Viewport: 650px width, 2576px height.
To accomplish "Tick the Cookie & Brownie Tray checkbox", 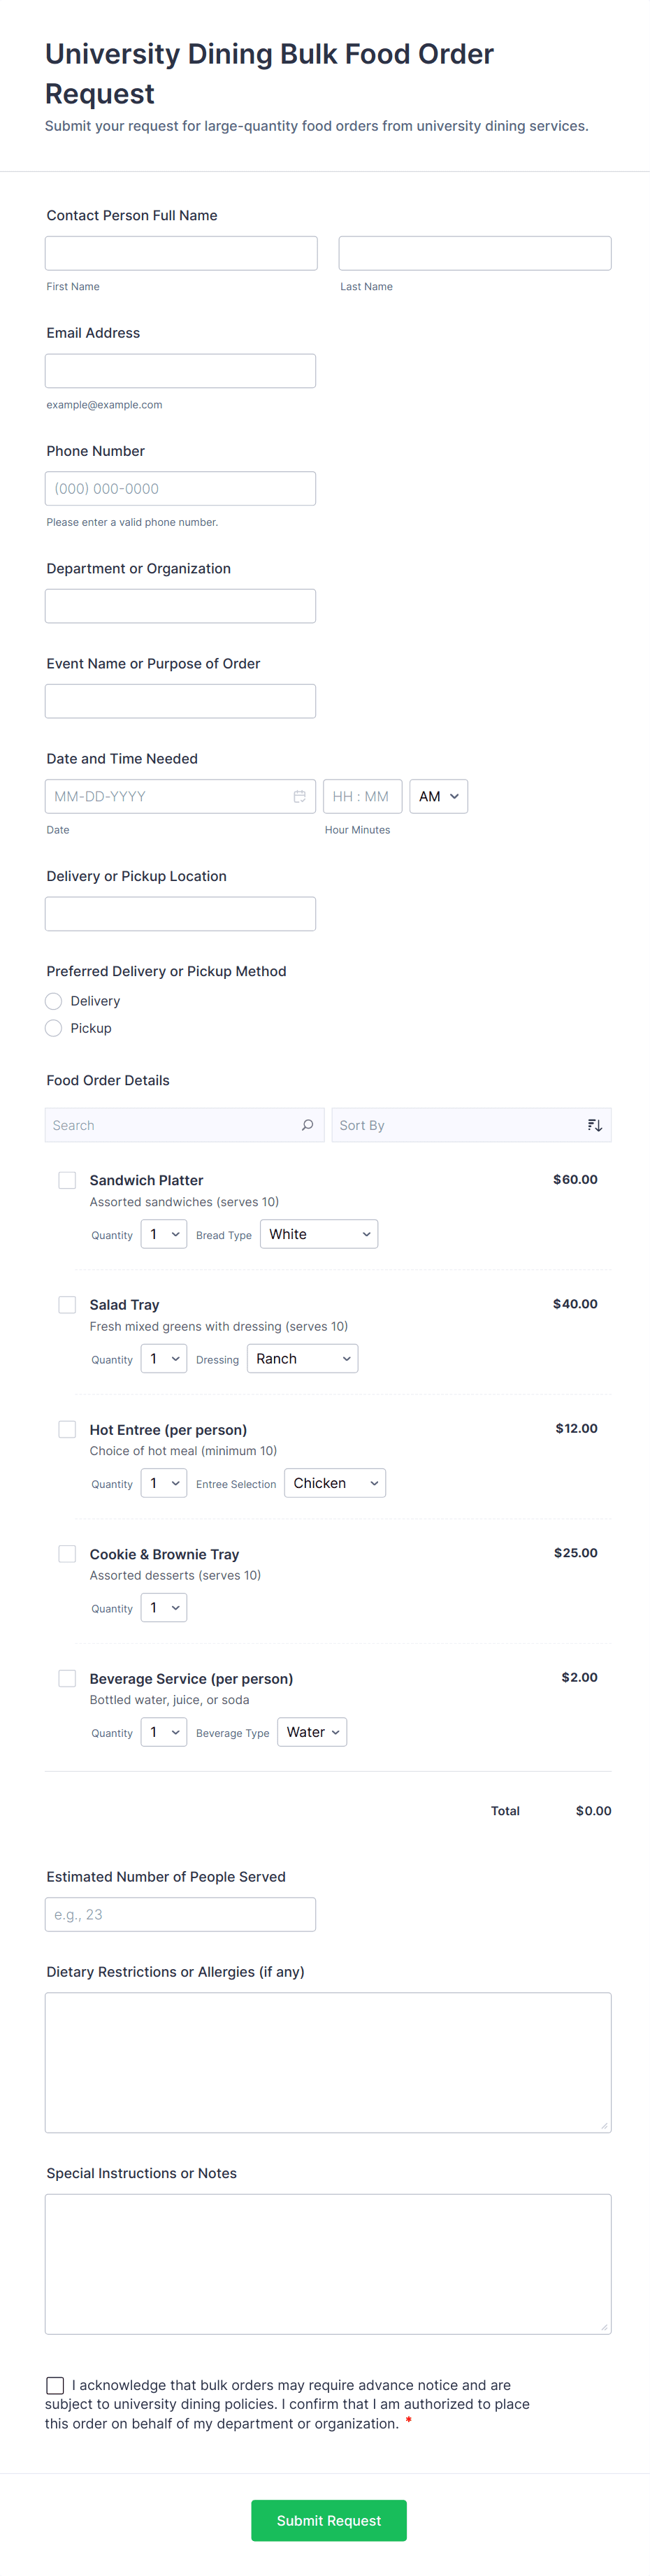I will 67,1554.
